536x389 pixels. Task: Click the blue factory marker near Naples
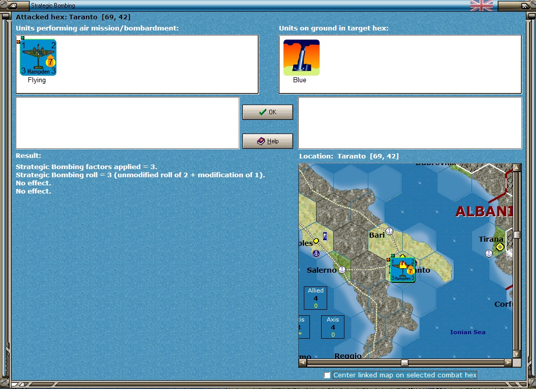pyautogui.click(x=325, y=236)
